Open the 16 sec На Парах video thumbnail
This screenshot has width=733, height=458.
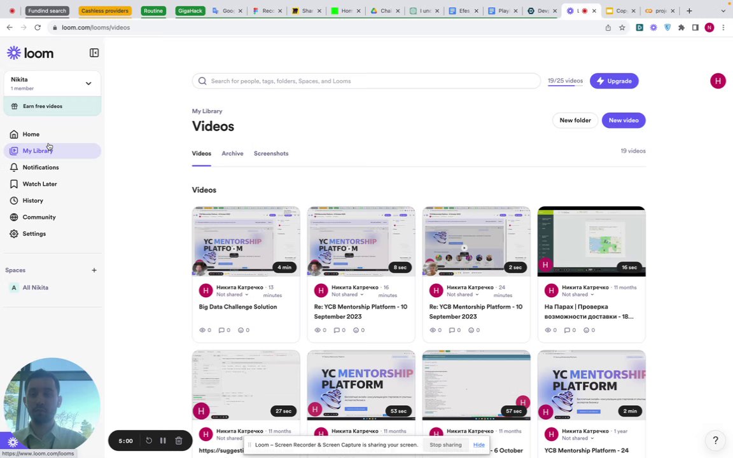591,241
